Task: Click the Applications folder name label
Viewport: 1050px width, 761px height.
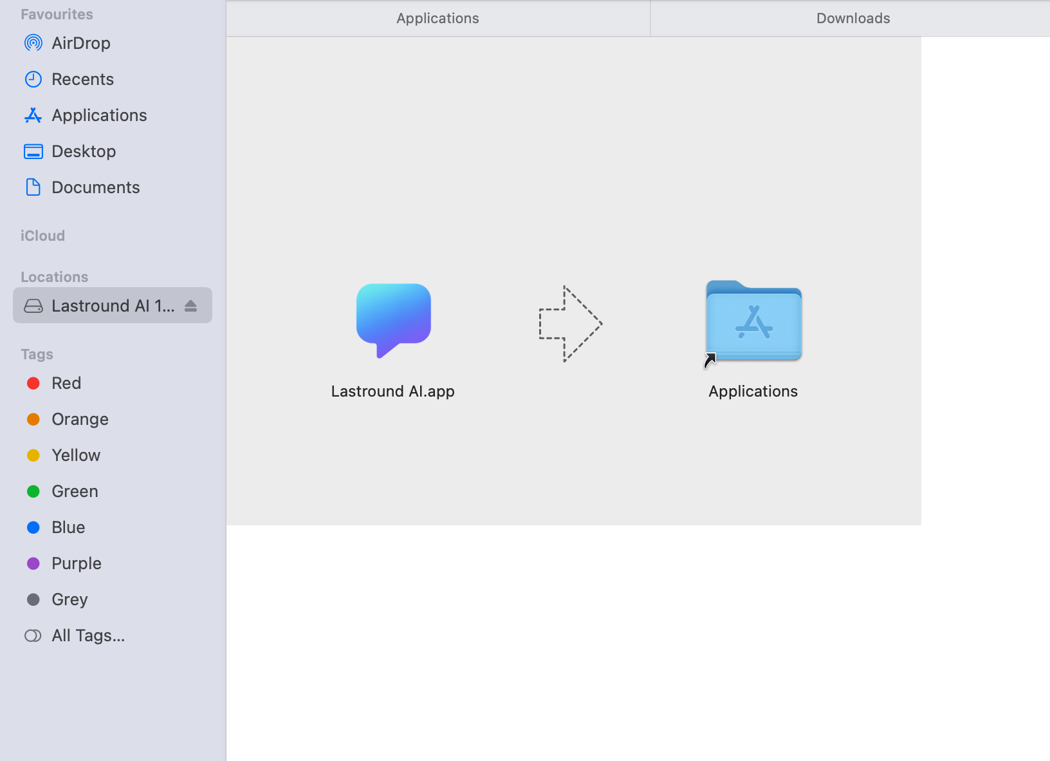Action: [x=753, y=391]
